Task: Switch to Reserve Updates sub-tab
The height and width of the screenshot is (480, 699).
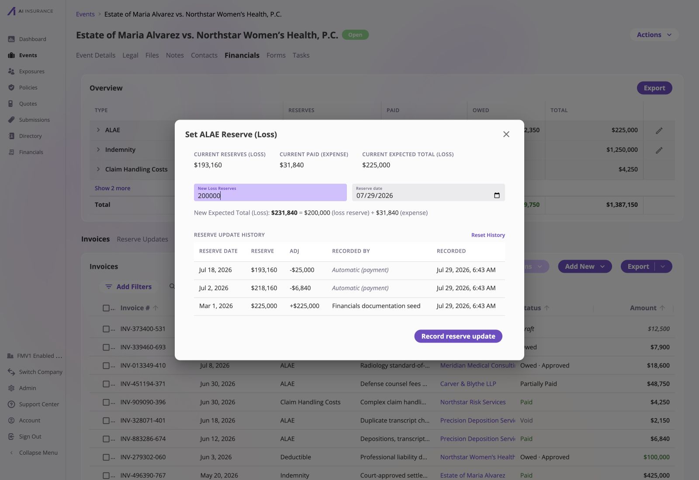Action: point(142,240)
